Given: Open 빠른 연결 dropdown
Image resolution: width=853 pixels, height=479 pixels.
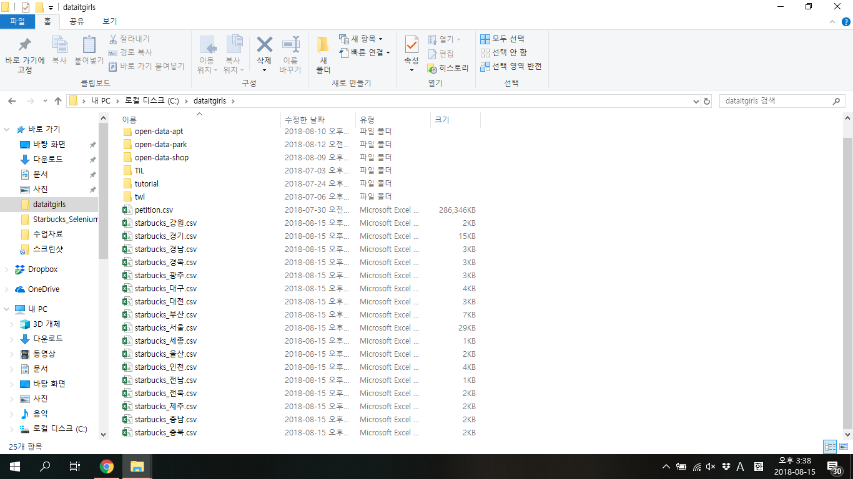Looking at the screenshot, I should coord(364,52).
